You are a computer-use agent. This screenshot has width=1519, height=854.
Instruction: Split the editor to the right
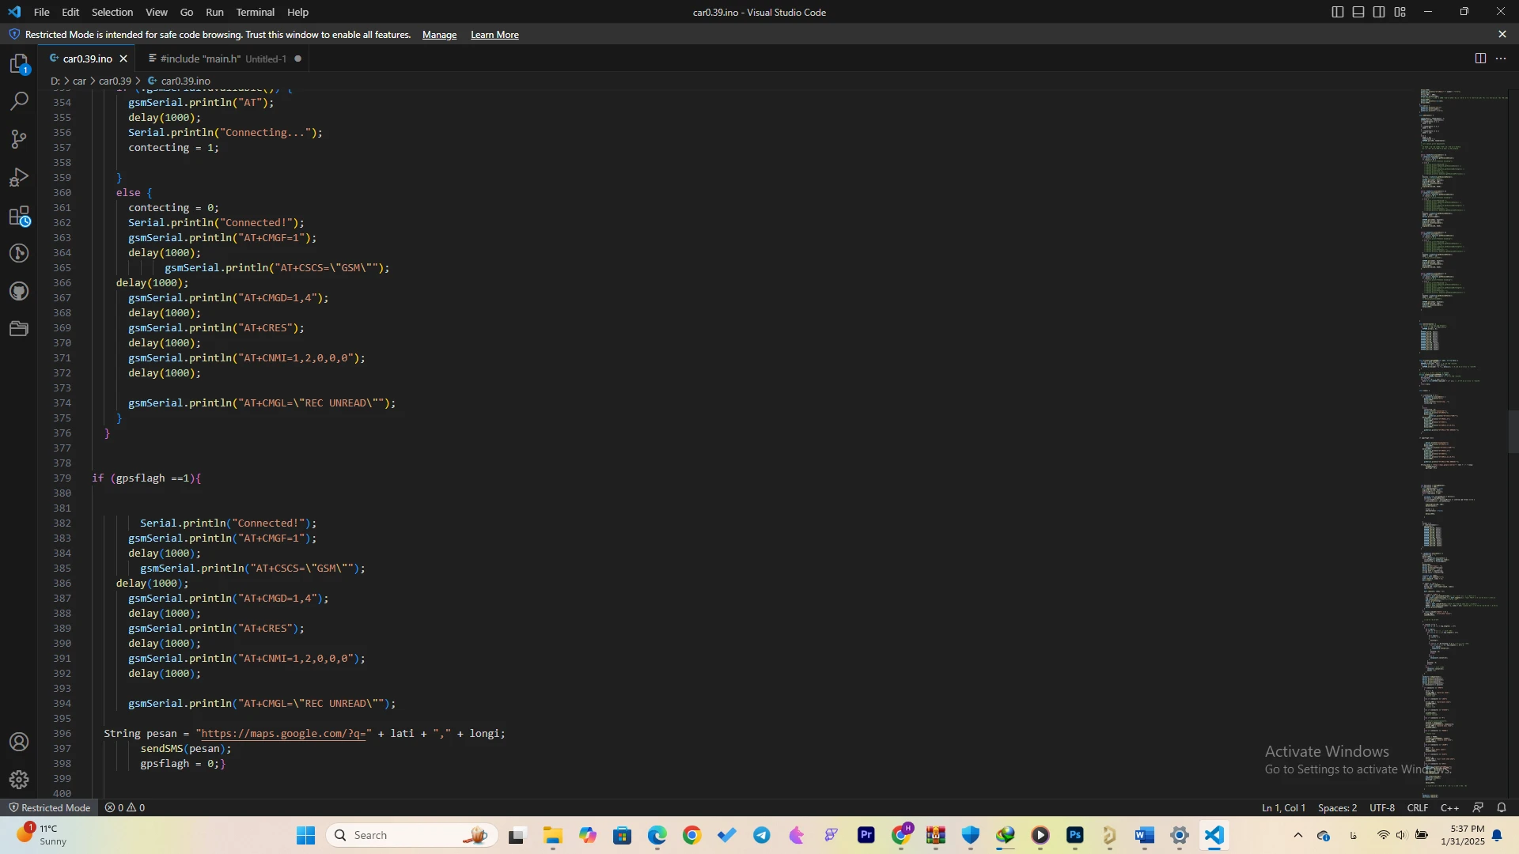coord(1480,59)
